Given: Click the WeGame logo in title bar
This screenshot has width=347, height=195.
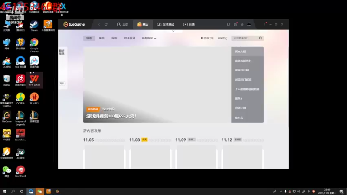Looking at the screenshot, I should coord(74,24).
